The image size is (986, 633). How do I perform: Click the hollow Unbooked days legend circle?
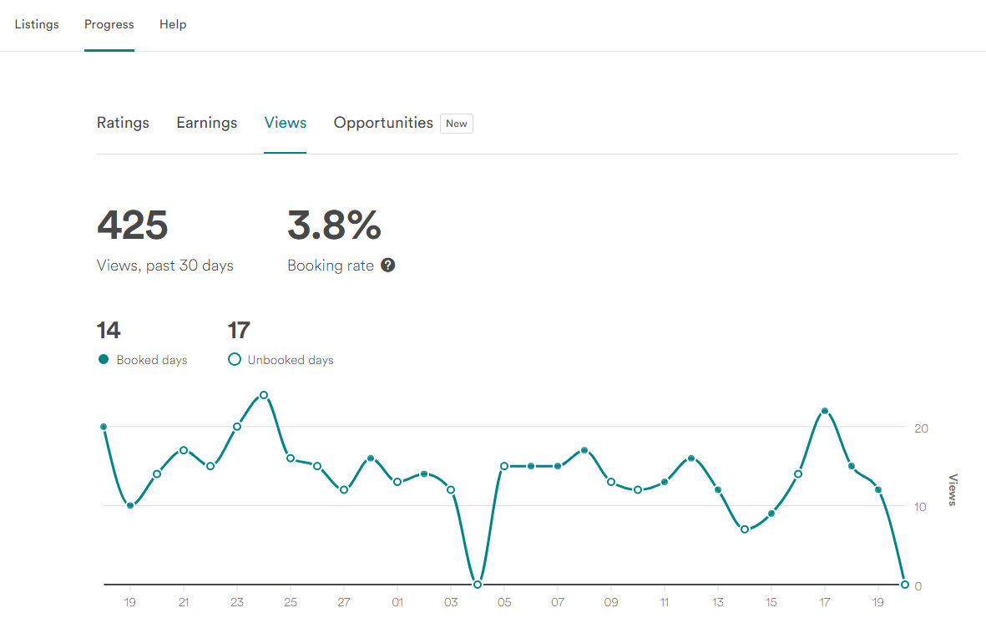point(235,360)
